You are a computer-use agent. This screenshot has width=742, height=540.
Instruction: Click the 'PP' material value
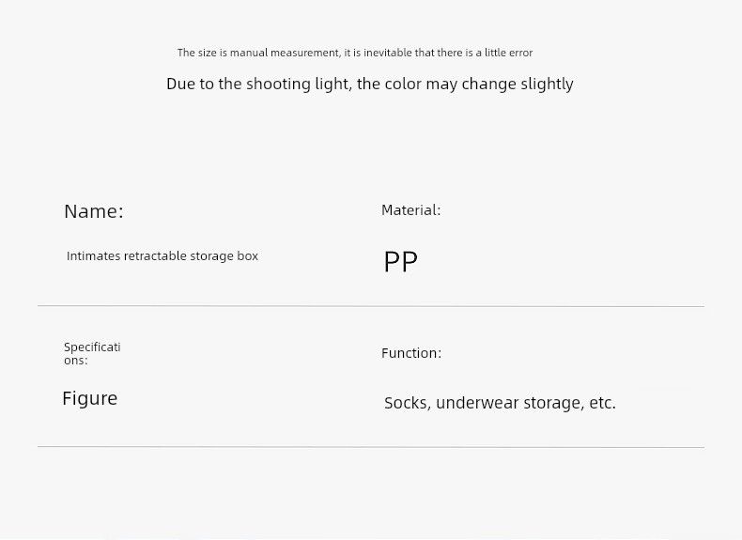(400, 262)
